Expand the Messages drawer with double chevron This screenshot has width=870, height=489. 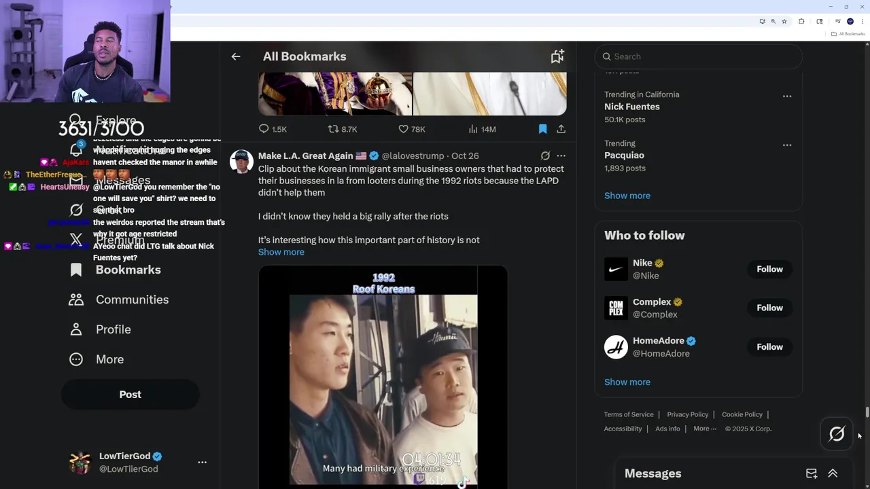point(833,473)
